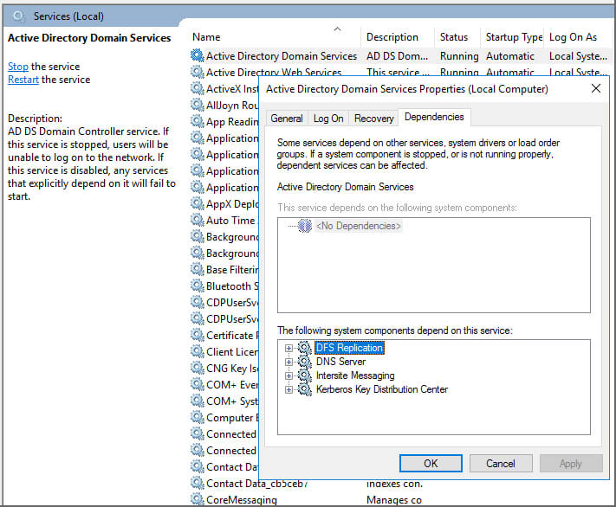Click gear icon beside Computer B row
Image resolution: width=616 pixels, height=507 pixels.
point(198,418)
